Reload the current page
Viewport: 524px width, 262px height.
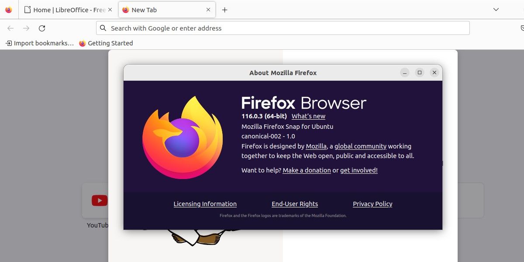click(x=42, y=28)
